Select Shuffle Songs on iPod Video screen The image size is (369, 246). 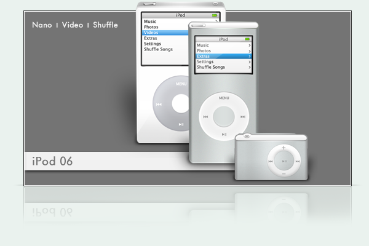pyautogui.click(x=159, y=49)
